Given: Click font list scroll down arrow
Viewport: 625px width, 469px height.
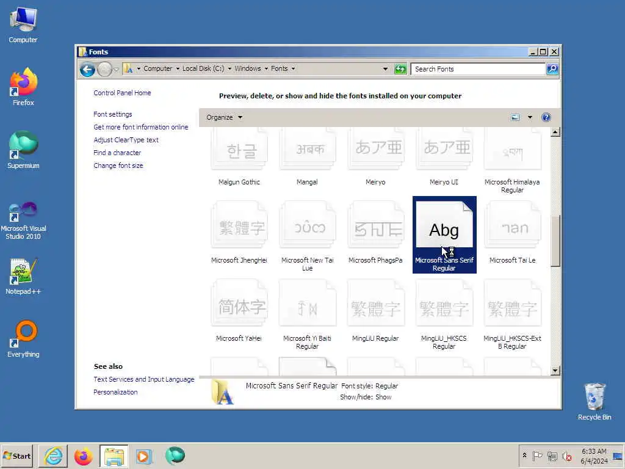Looking at the screenshot, I should (x=555, y=371).
